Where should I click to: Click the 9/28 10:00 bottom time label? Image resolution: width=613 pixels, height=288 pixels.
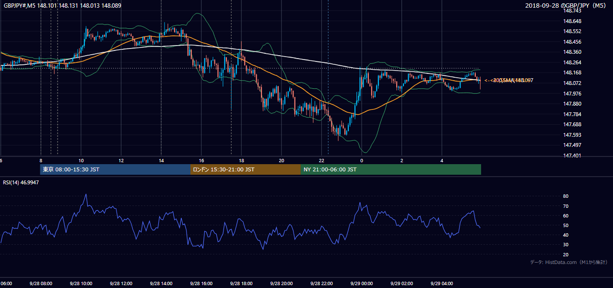[x=81, y=284]
